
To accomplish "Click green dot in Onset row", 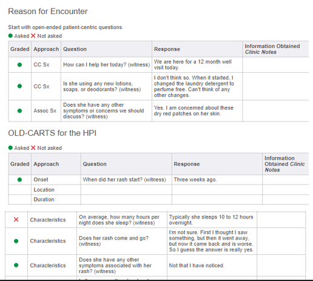I will click(19, 180).
